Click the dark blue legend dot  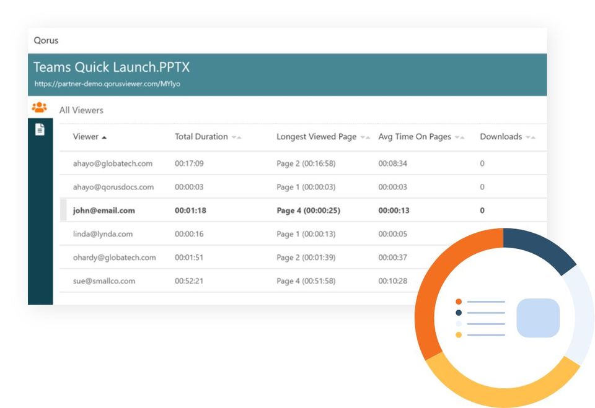coord(459,313)
